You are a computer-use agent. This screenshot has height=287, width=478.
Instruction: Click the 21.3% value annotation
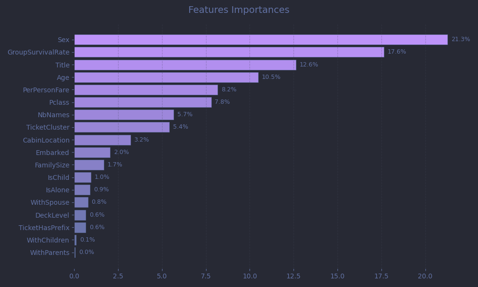(x=460, y=40)
